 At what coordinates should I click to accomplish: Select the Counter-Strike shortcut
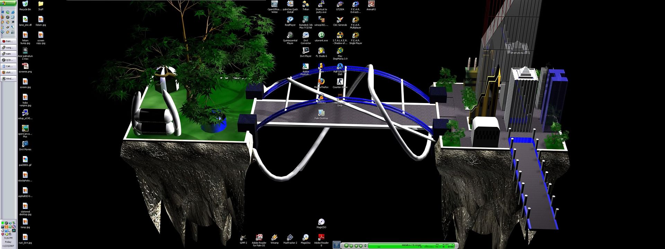pos(340,82)
